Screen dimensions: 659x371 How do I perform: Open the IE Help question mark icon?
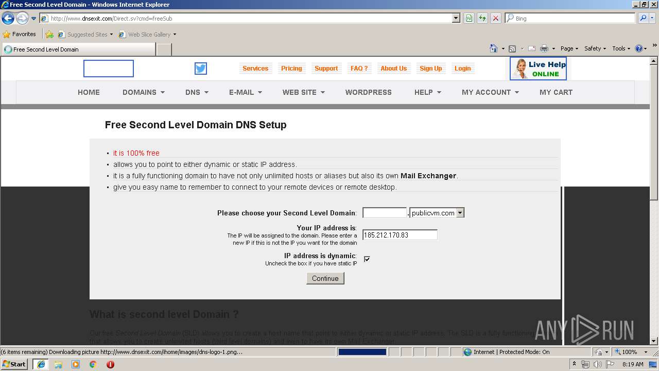[639, 48]
